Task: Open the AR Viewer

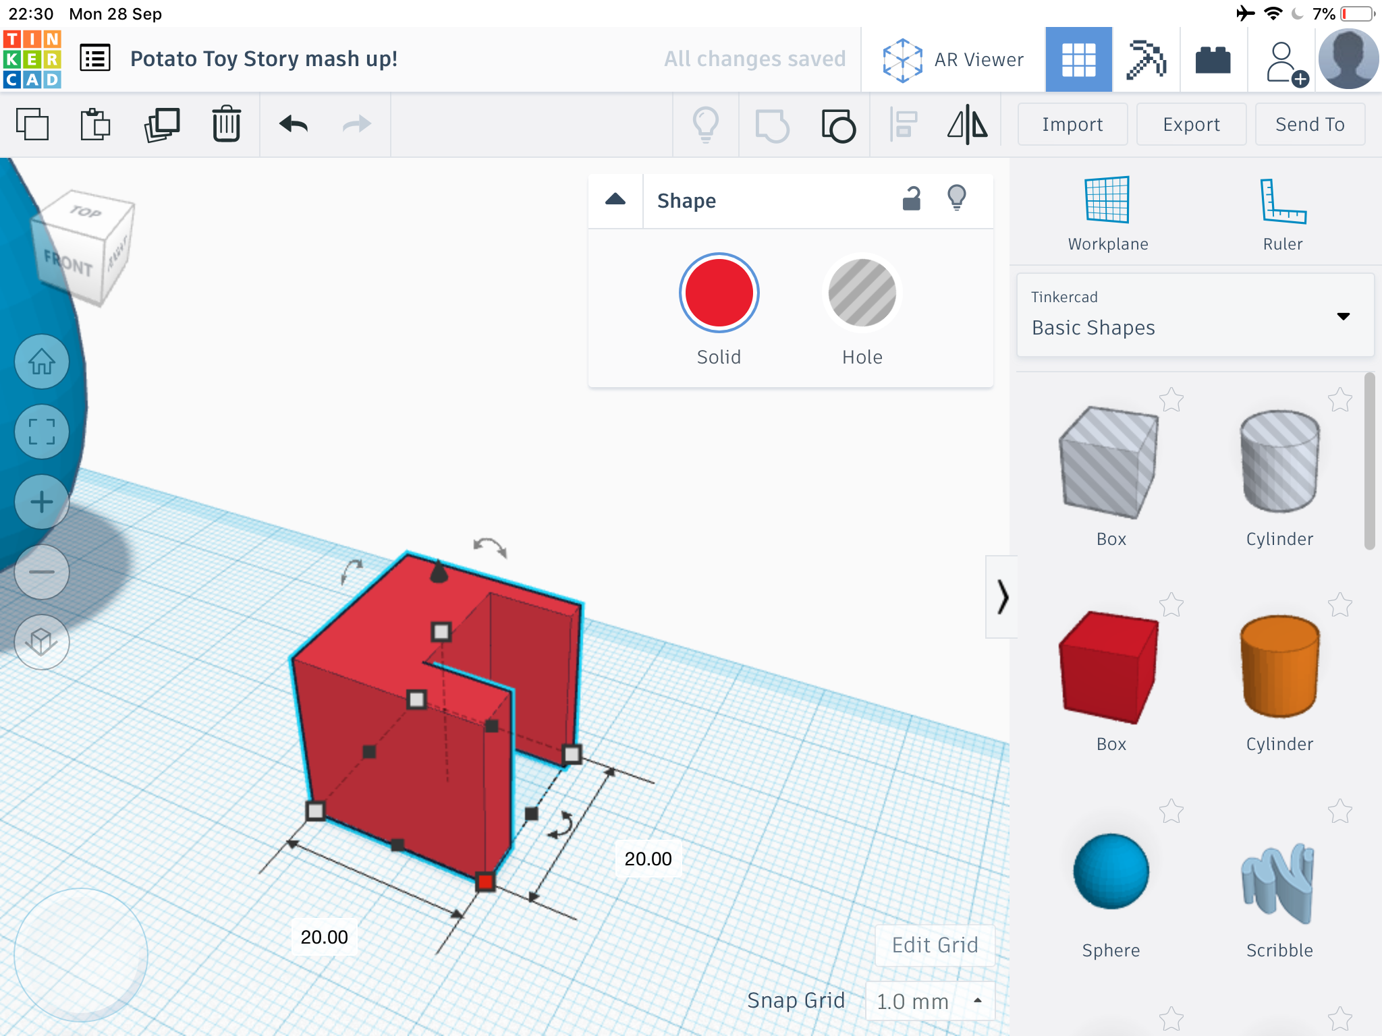Action: pos(953,60)
